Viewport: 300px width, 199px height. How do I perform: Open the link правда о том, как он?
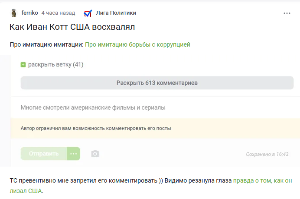[x=263, y=180]
